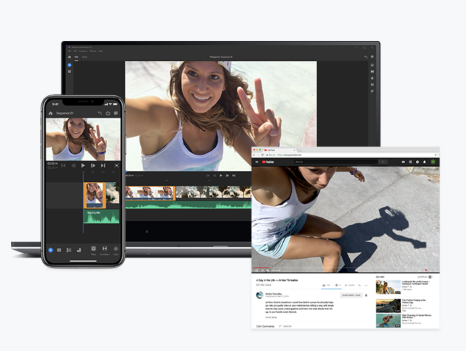Open Edit menu in laptop Rush menu bar

75,51
